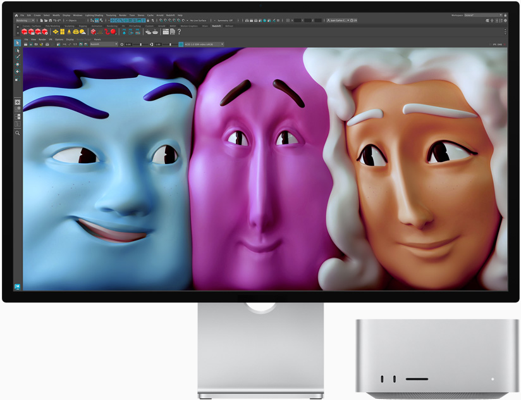Activate the Move tool on the left toolbar

[x=16, y=65]
